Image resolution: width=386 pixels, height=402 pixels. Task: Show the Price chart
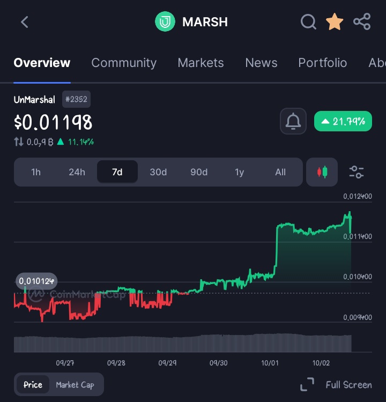pyautogui.click(x=33, y=384)
